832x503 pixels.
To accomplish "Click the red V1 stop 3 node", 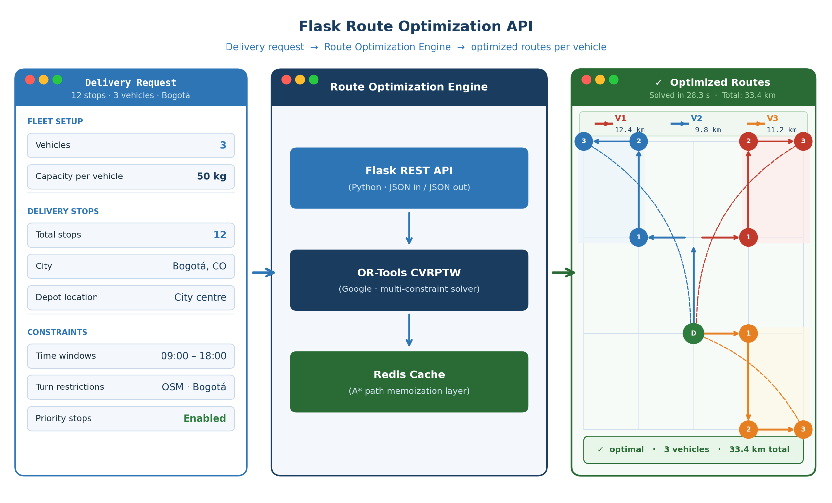I will pyautogui.click(x=803, y=141).
